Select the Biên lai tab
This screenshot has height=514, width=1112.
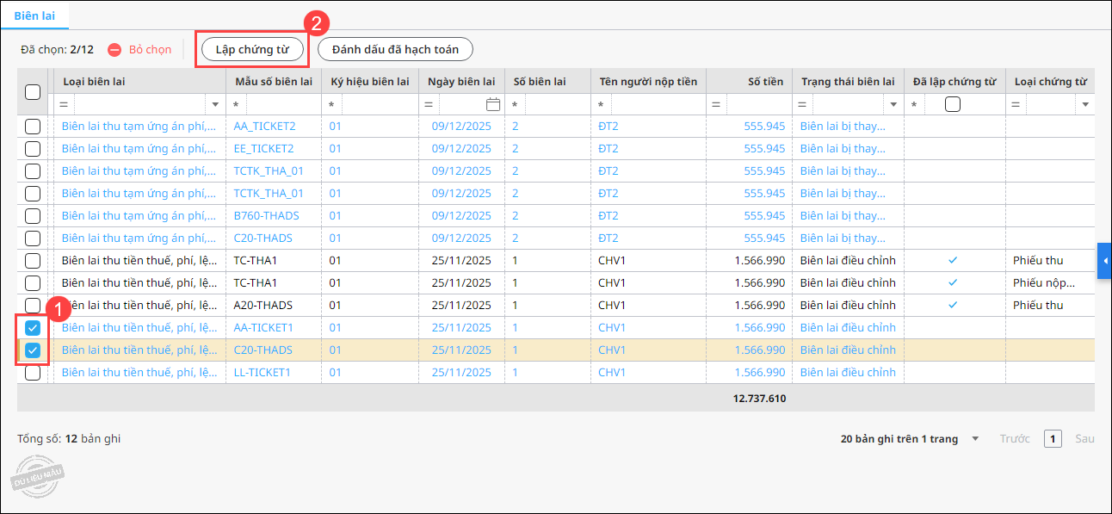34,15
